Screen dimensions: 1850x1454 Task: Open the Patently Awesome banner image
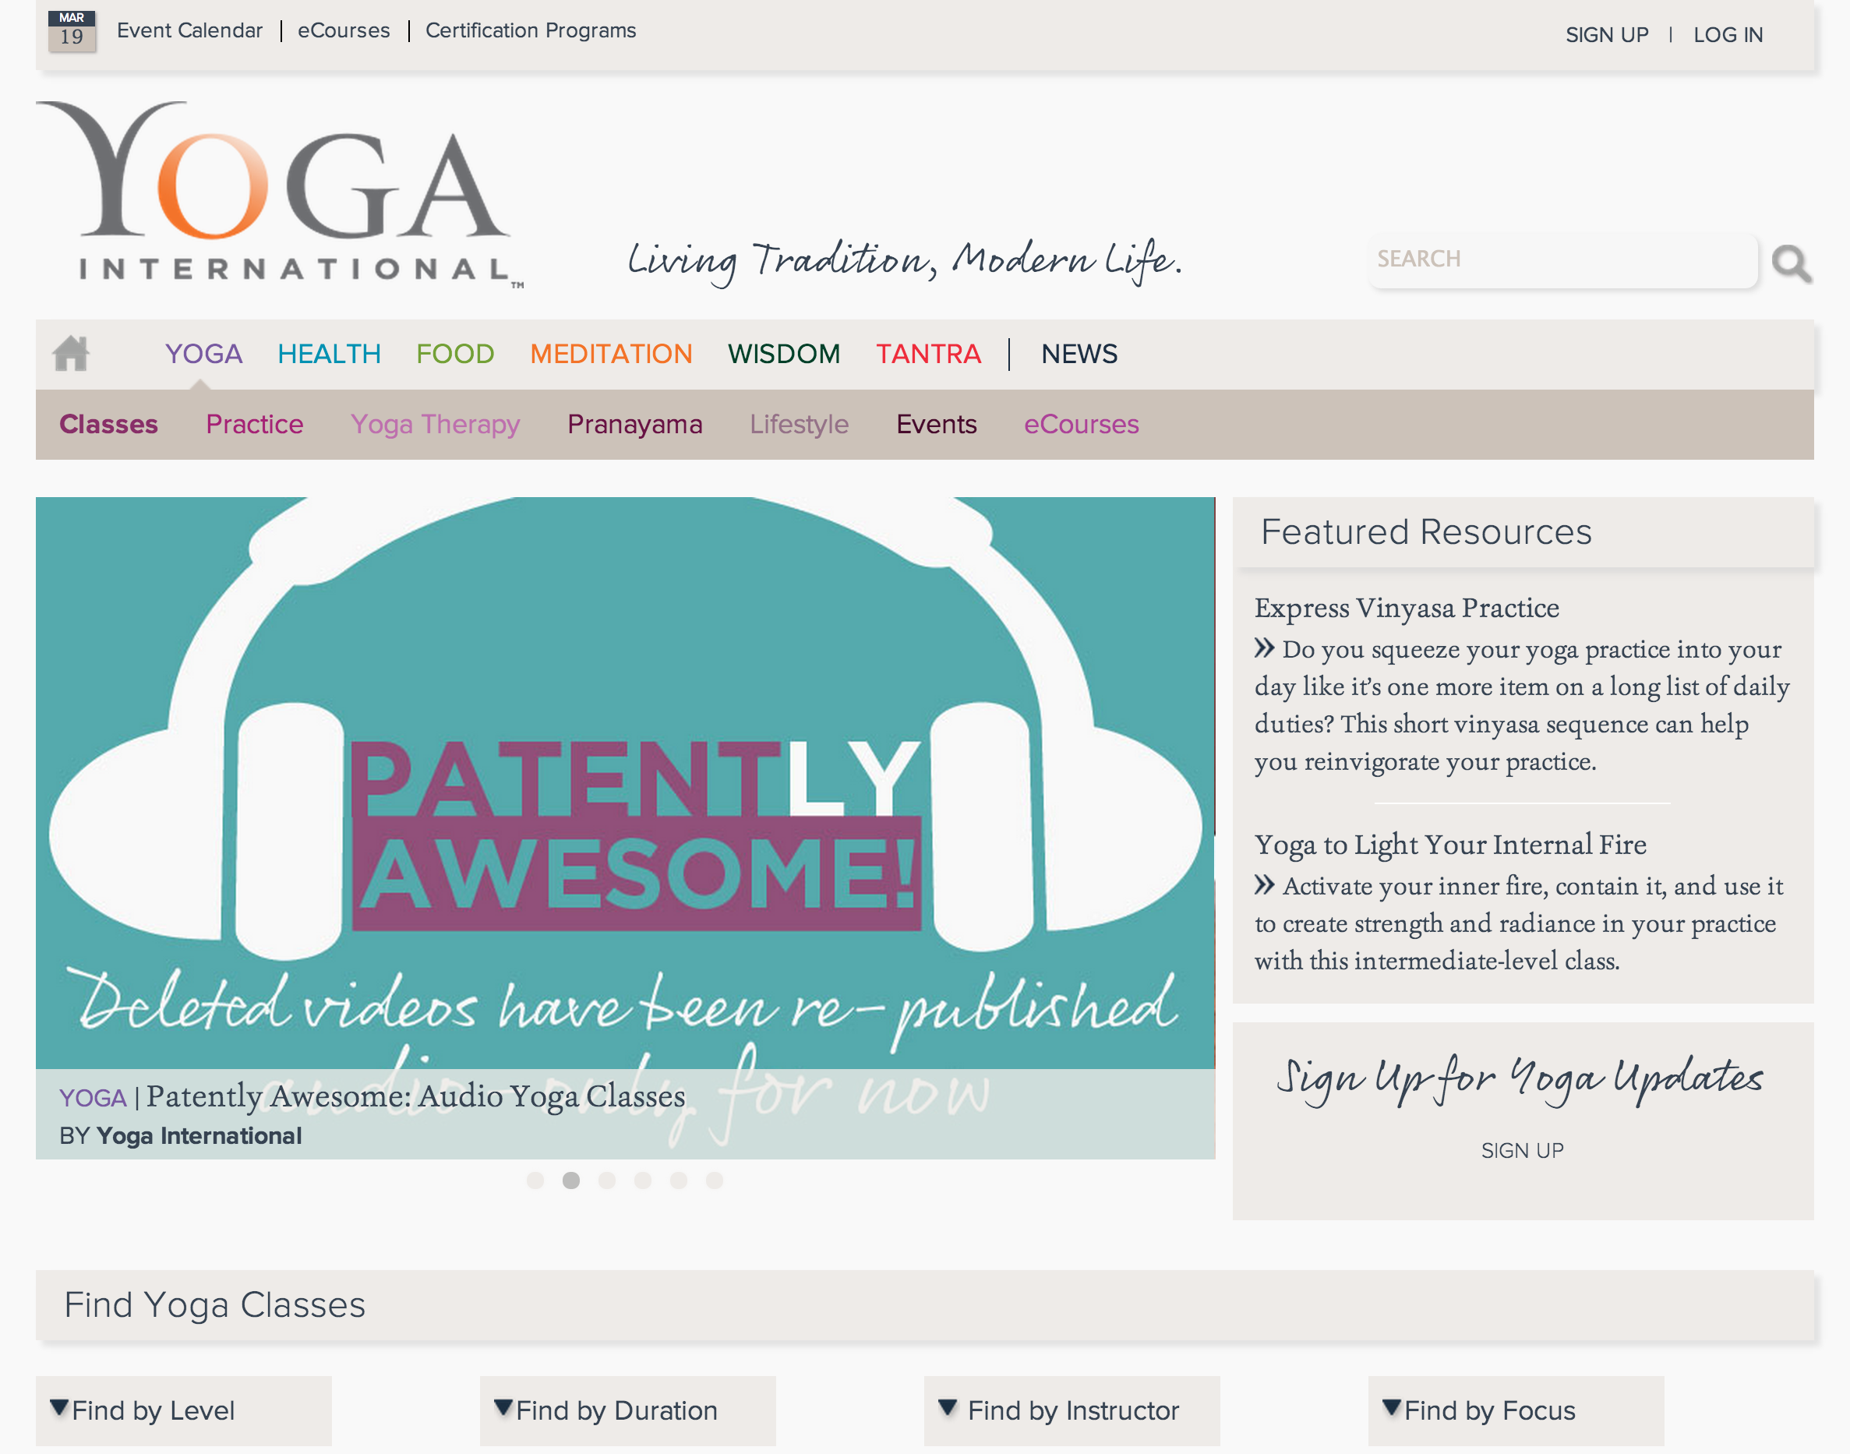point(625,783)
